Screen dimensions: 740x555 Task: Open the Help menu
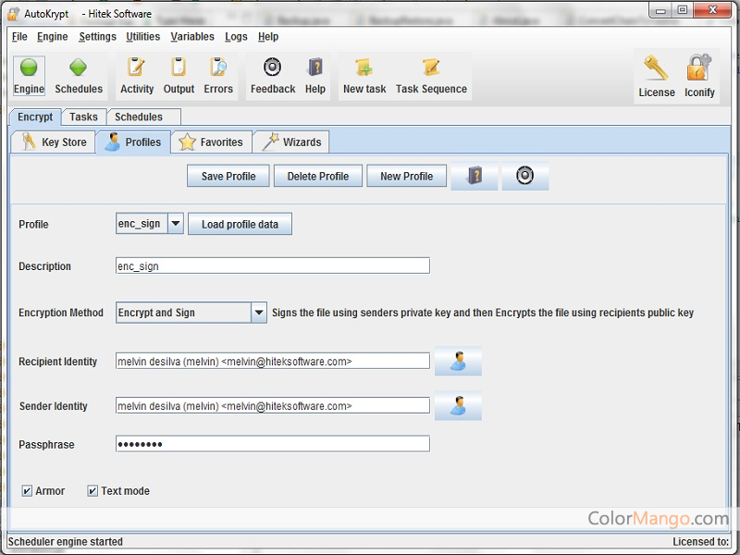point(268,36)
